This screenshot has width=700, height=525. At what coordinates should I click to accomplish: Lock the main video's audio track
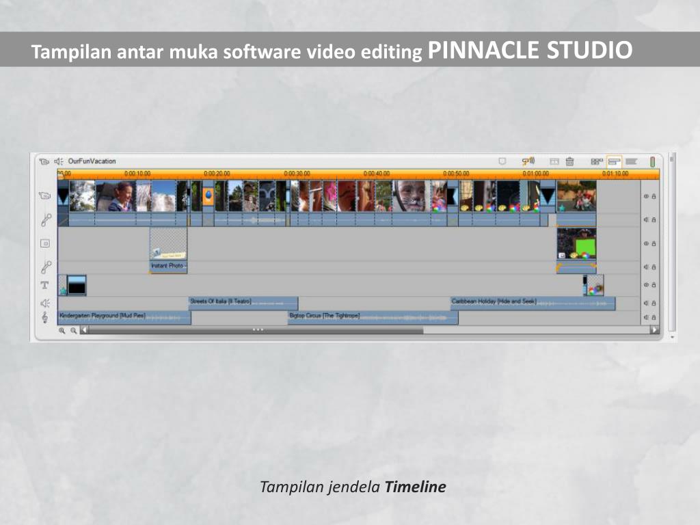pyautogui.click(x=654, y=219)
